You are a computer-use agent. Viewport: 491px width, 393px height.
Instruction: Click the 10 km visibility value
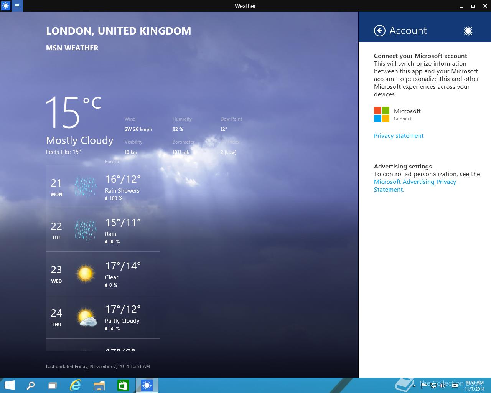pyautogui.click(x=131, y=152)
